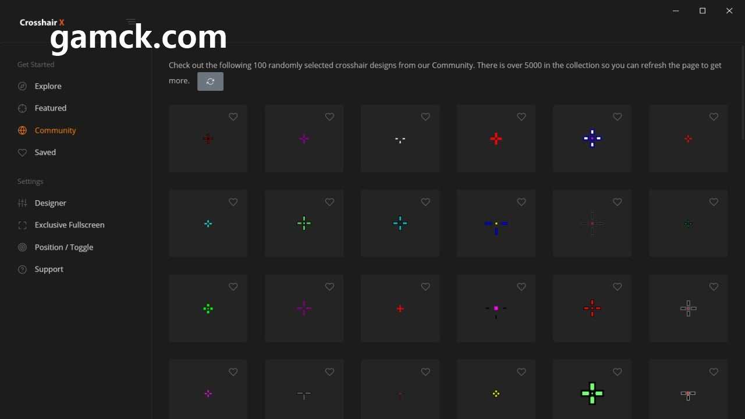Select the red gapped crosshair with dark outline

pyautogui.click(x=592, y=308)
